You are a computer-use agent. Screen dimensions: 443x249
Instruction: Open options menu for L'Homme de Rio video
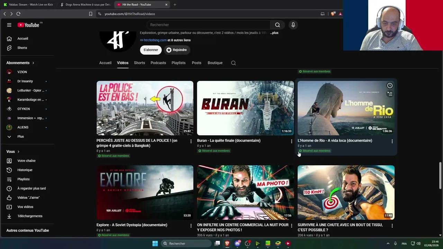(392, 141)
